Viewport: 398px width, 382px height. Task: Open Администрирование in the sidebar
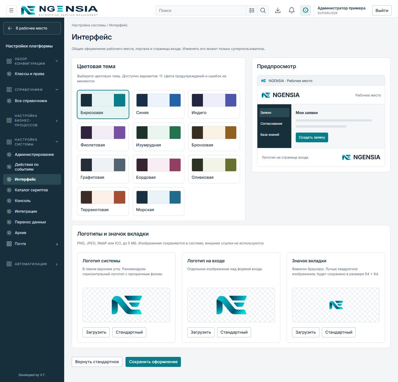coord(32,155)
